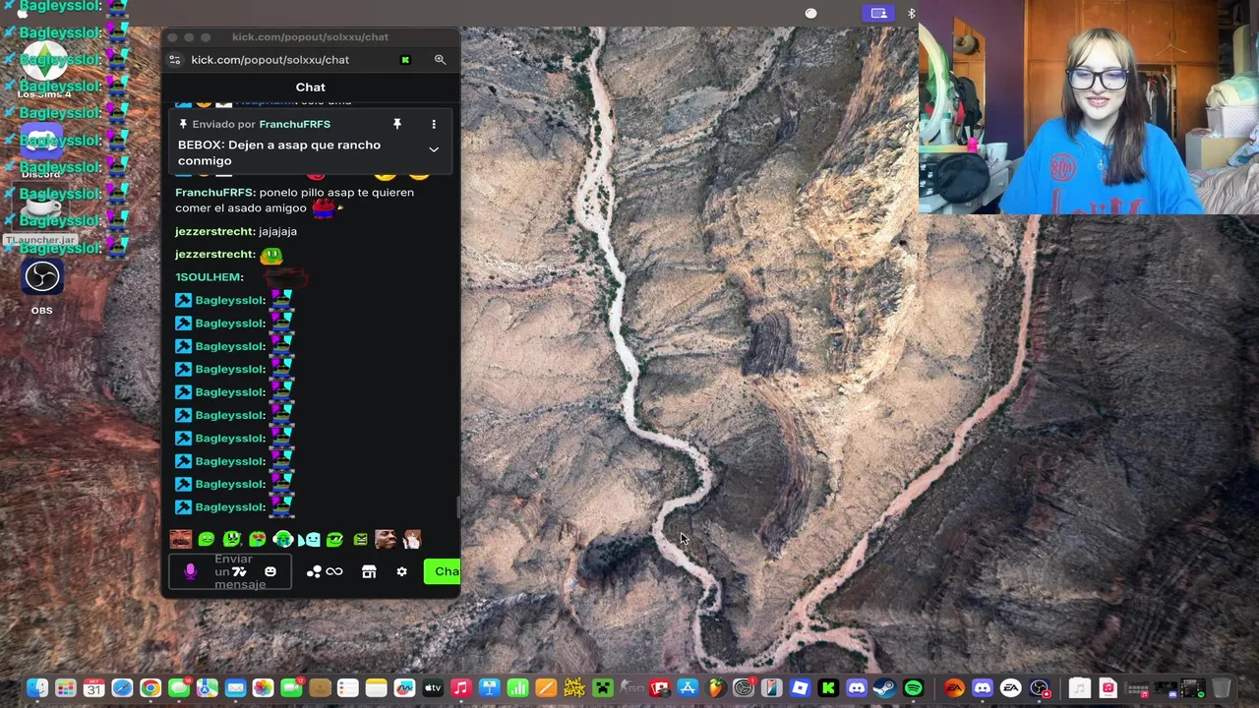This screenshot has height=708, width=1259.
Task: Open Maps from the dock
Action: pos(207,688)
